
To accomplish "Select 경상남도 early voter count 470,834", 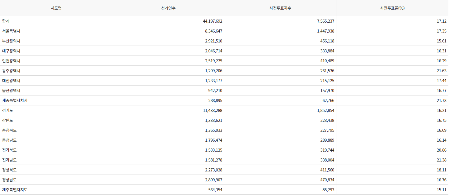I will coord(326,180).
